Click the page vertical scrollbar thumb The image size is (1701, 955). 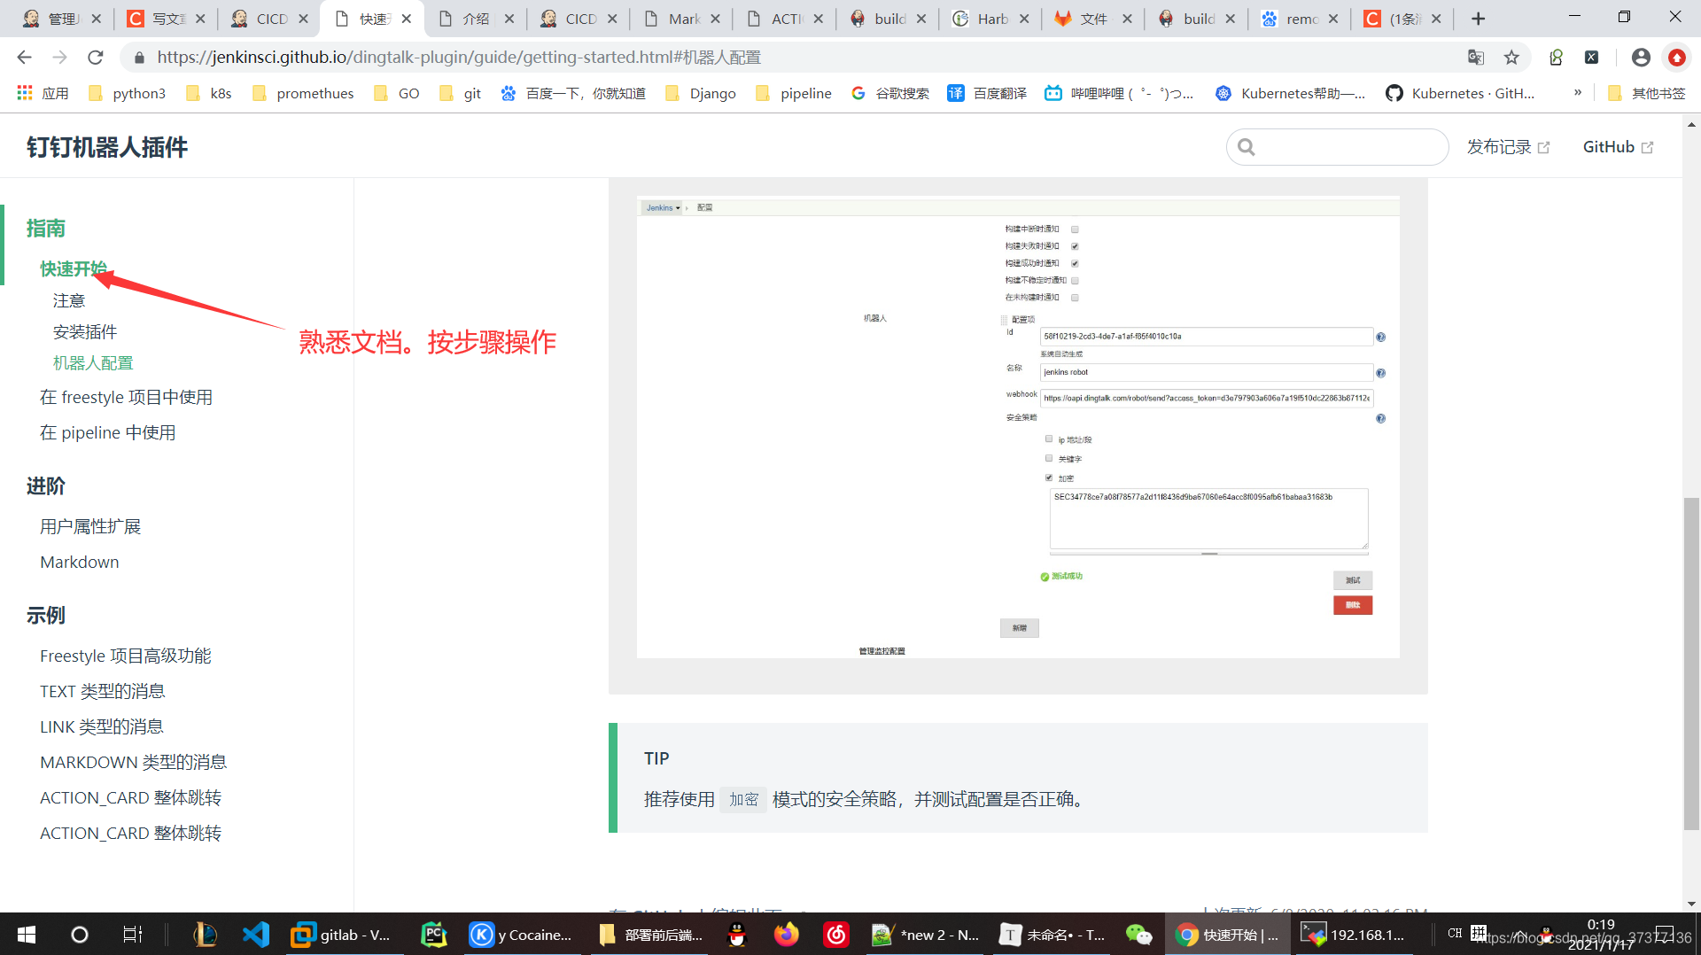[x=1691, y=664]
